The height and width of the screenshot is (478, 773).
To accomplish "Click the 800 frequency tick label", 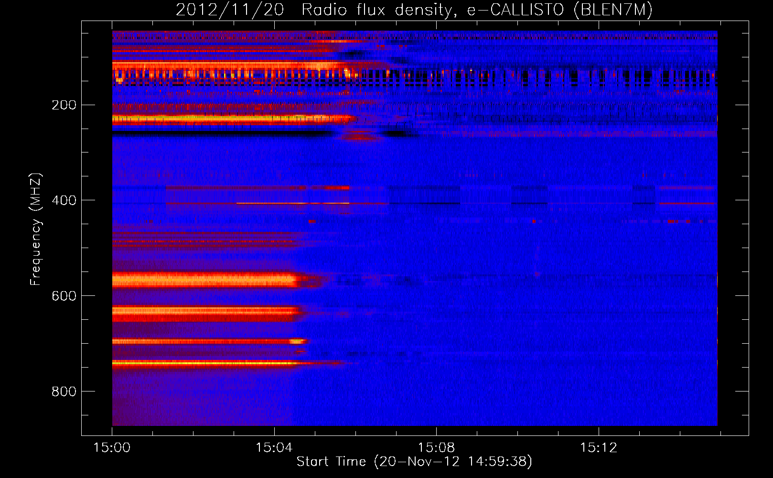I will (64, 391).
